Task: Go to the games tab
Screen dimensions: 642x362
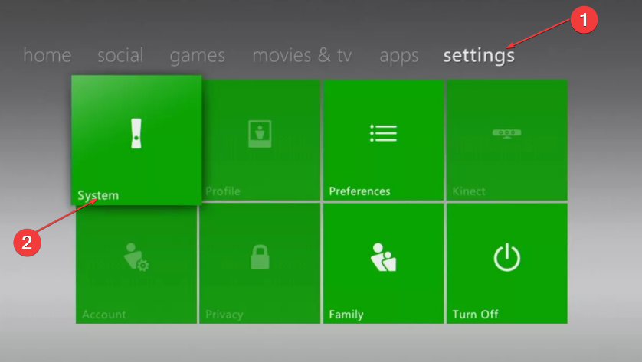Action: pyautogui.click(x=198, y=56)
